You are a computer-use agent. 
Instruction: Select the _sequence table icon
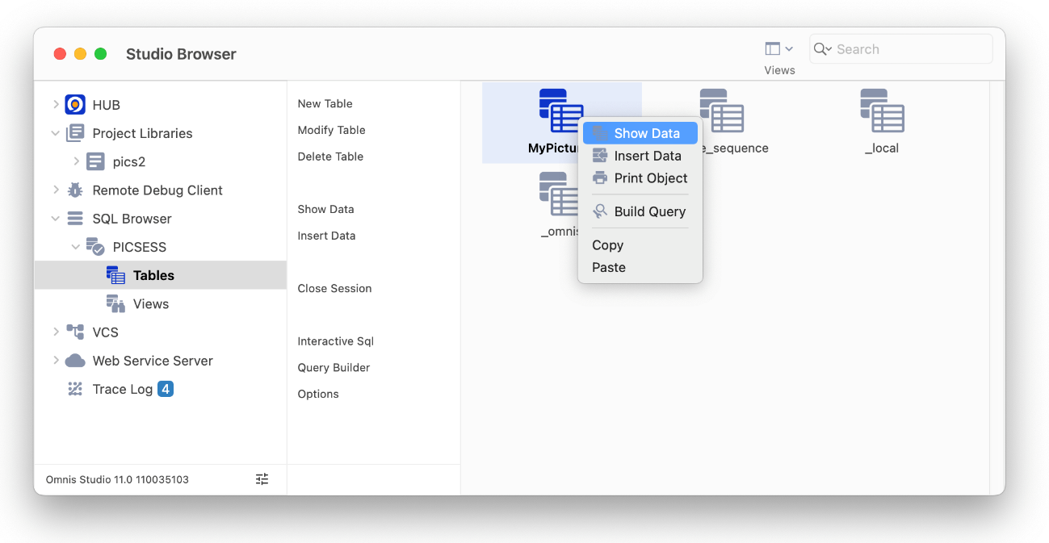tap(721, 111)
